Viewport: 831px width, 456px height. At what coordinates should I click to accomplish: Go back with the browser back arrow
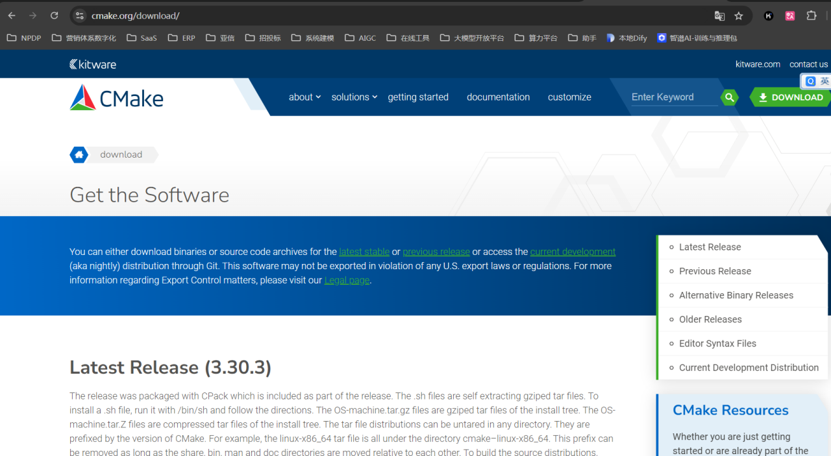(12, 16)
